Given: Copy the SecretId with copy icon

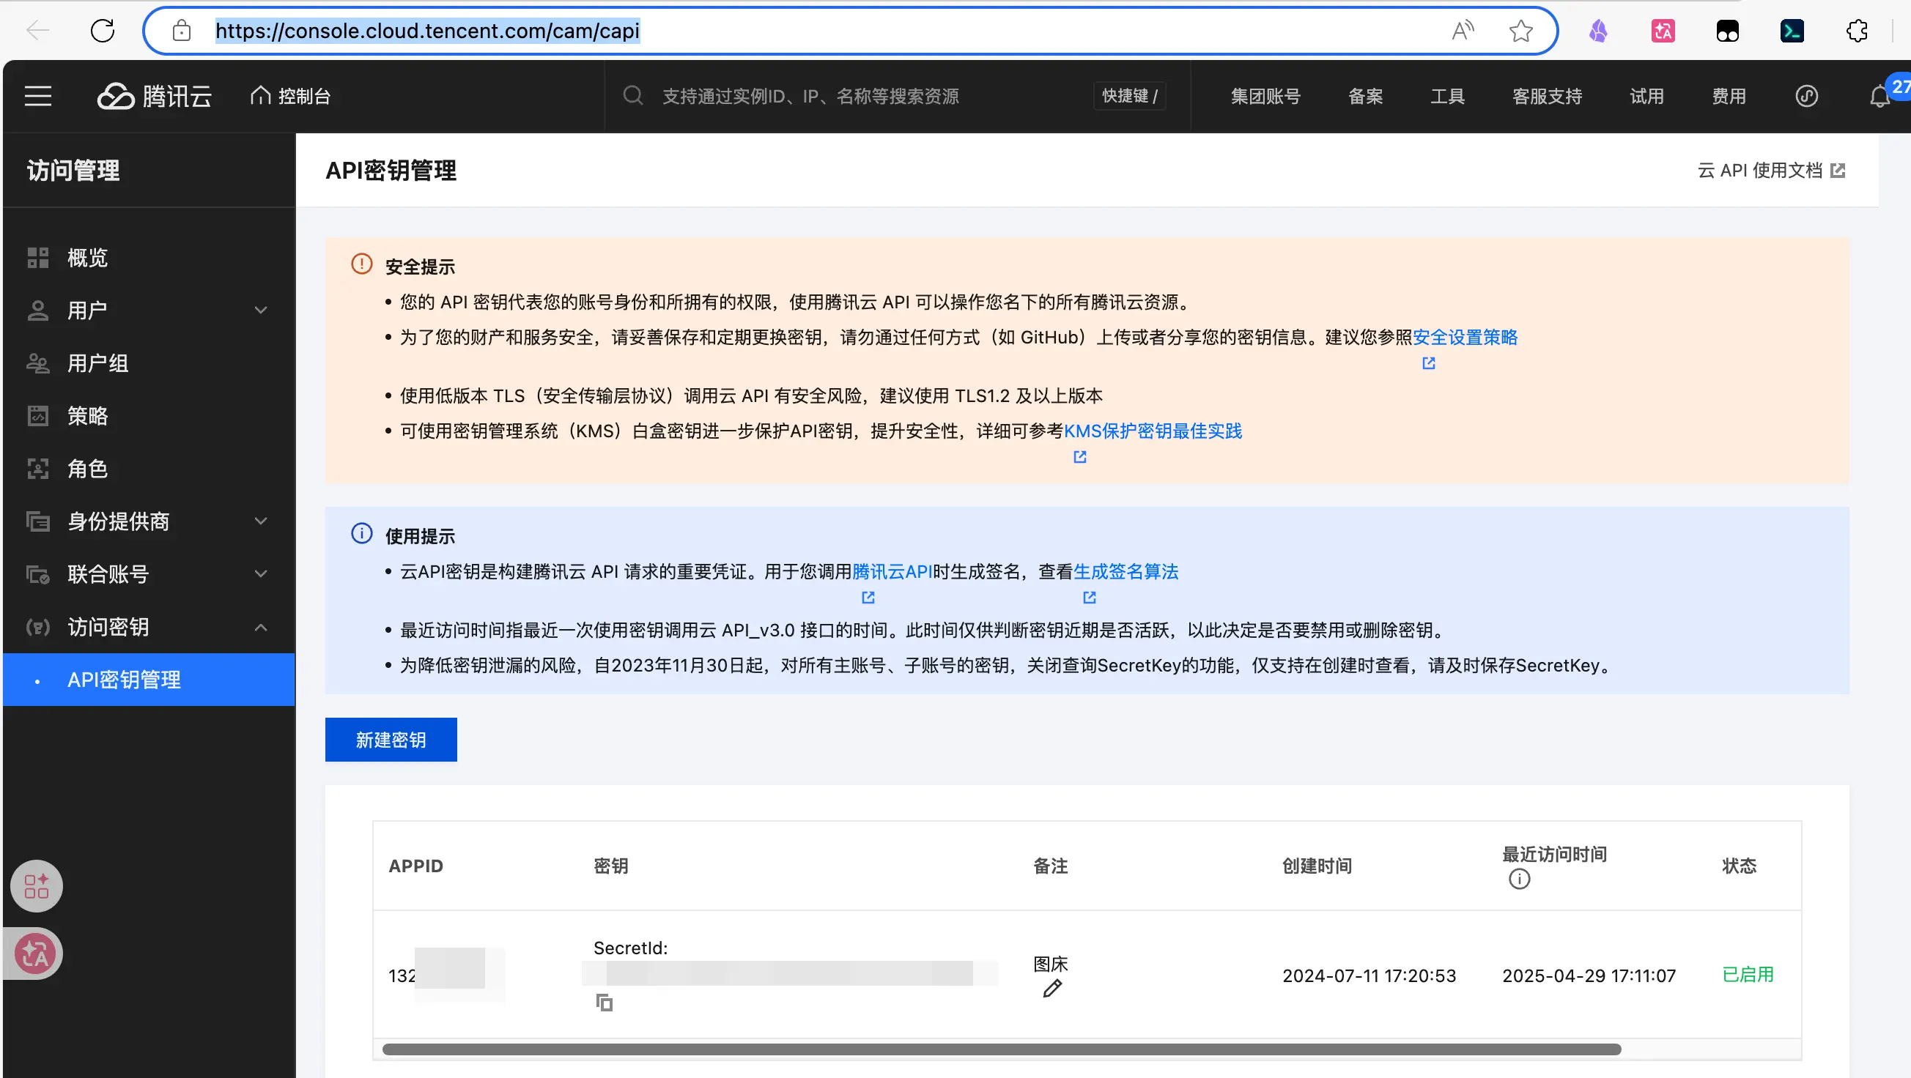Looking at the screenshot, I should pyautogui.click(x=604, y=1003).
